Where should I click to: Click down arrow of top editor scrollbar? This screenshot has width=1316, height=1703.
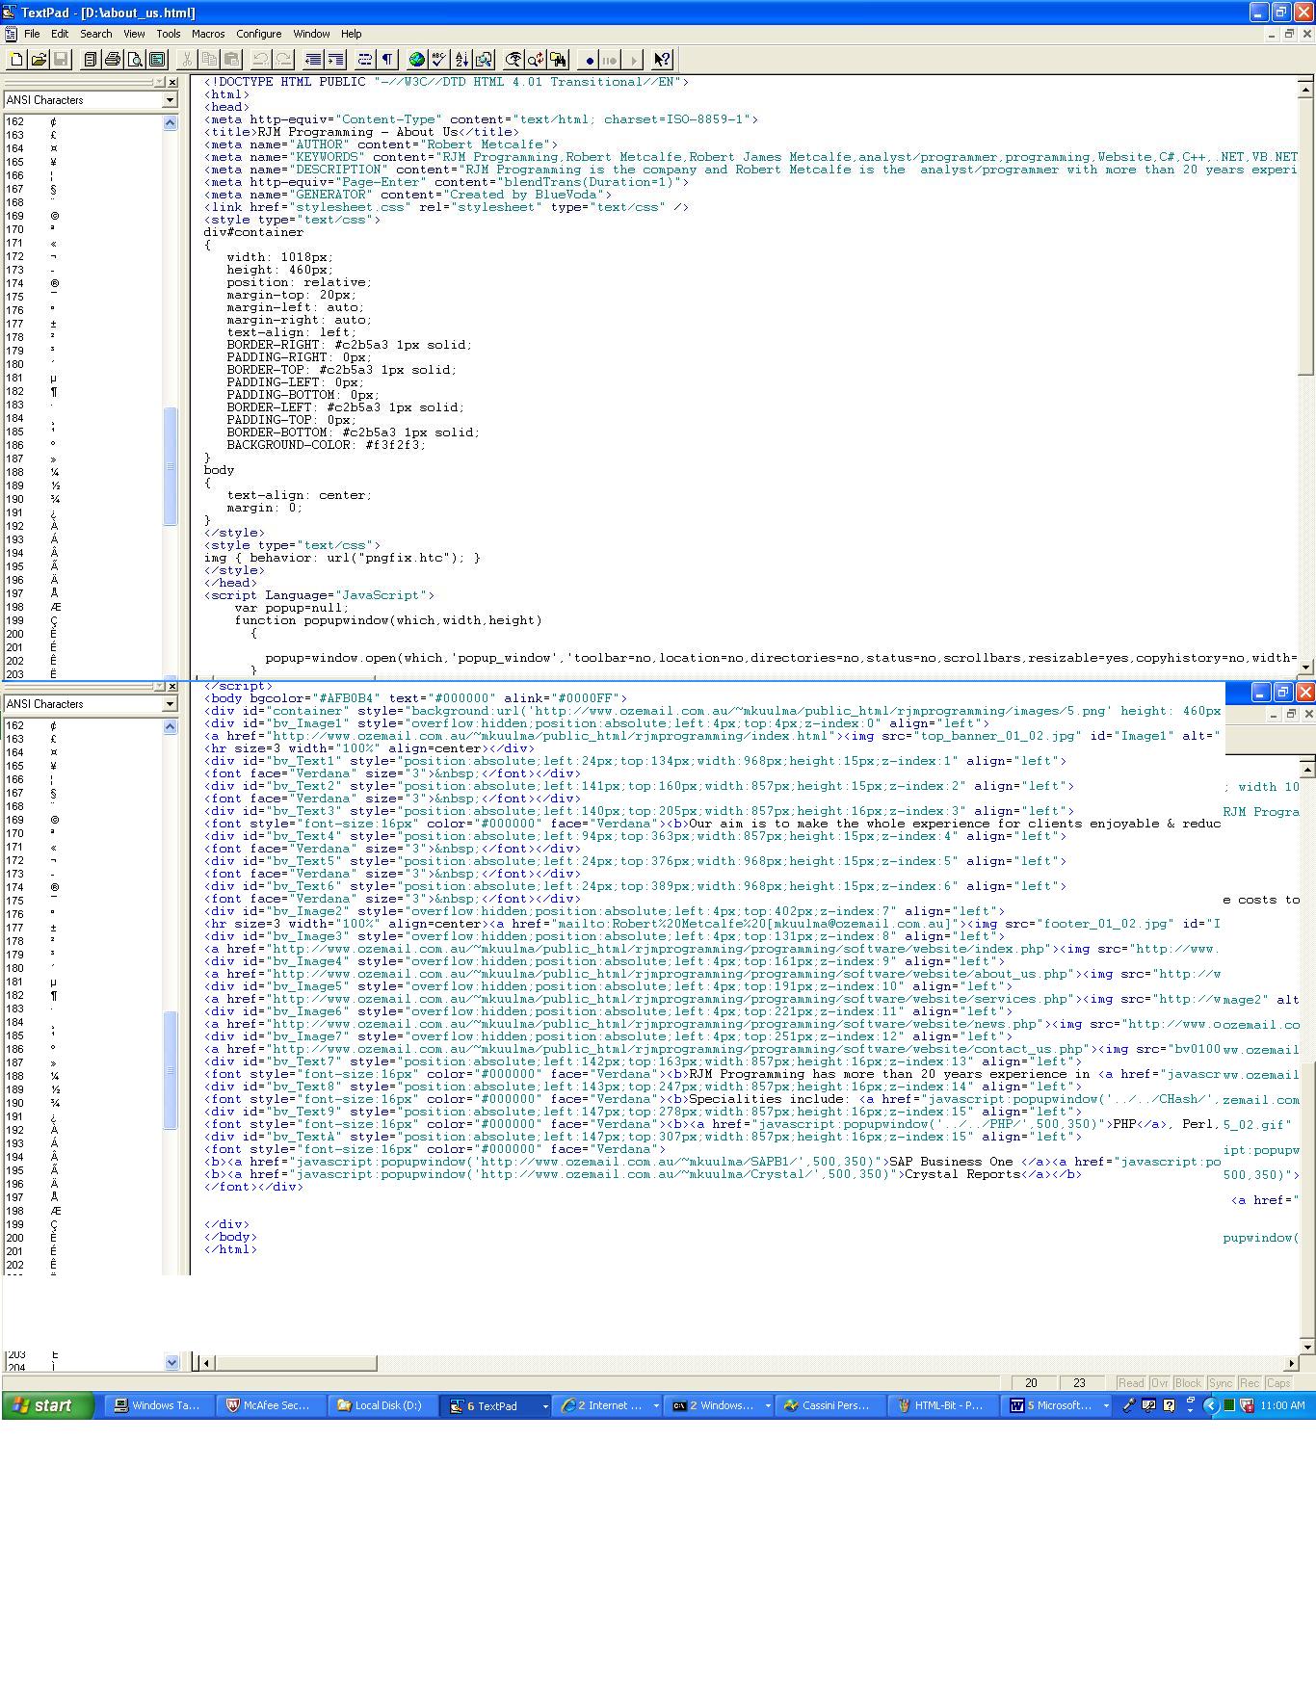point(1305,667)
